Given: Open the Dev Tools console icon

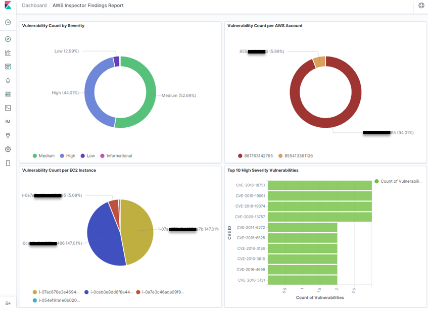Looking at the screenshot, I should pyautogui.click(x=8, y=108).
